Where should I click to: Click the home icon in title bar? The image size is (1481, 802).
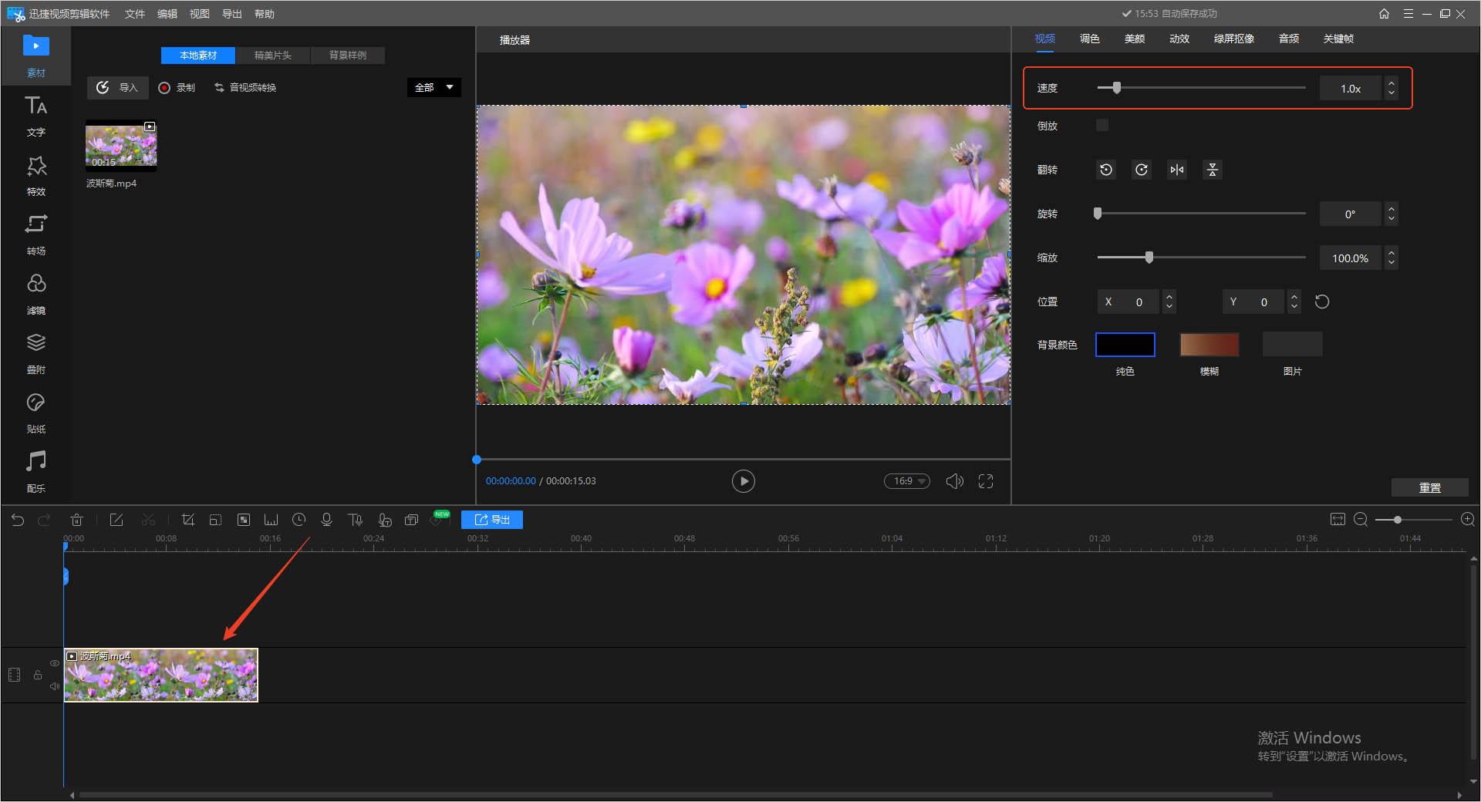(x=1384, y=14)
